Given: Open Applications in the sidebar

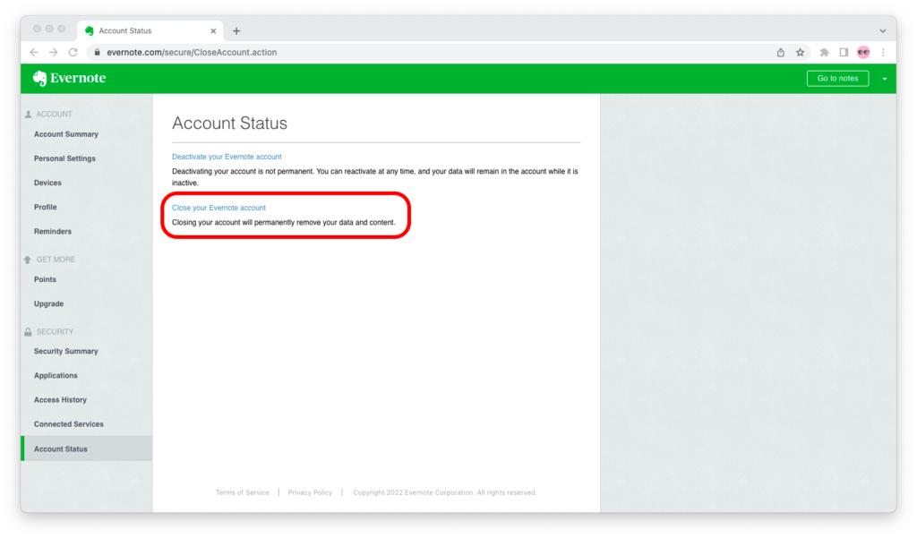Looking at the screenshot, I should point(56,375).
